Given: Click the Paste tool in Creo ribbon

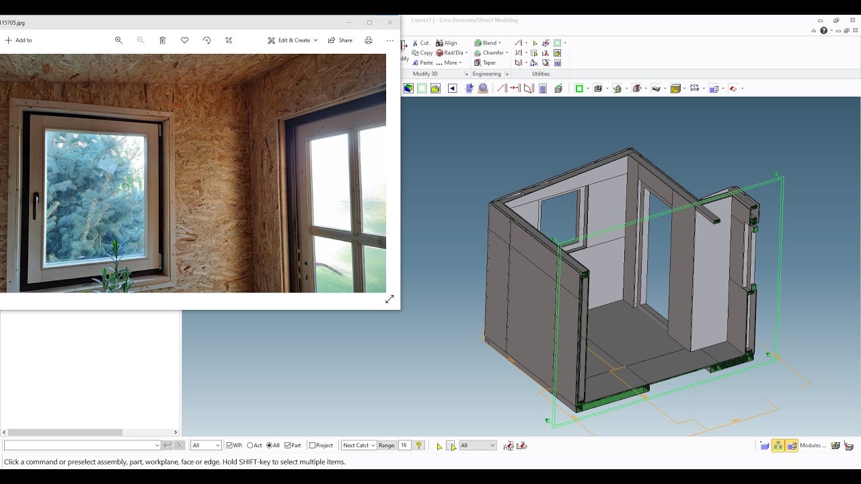Looking at the screenshot, I should [x=422, y=63].
